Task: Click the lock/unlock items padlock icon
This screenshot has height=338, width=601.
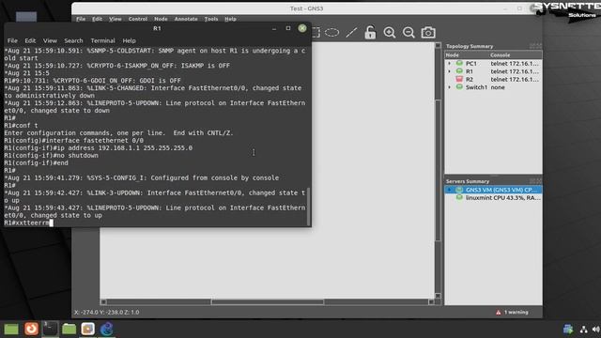Action: [370, 33]
